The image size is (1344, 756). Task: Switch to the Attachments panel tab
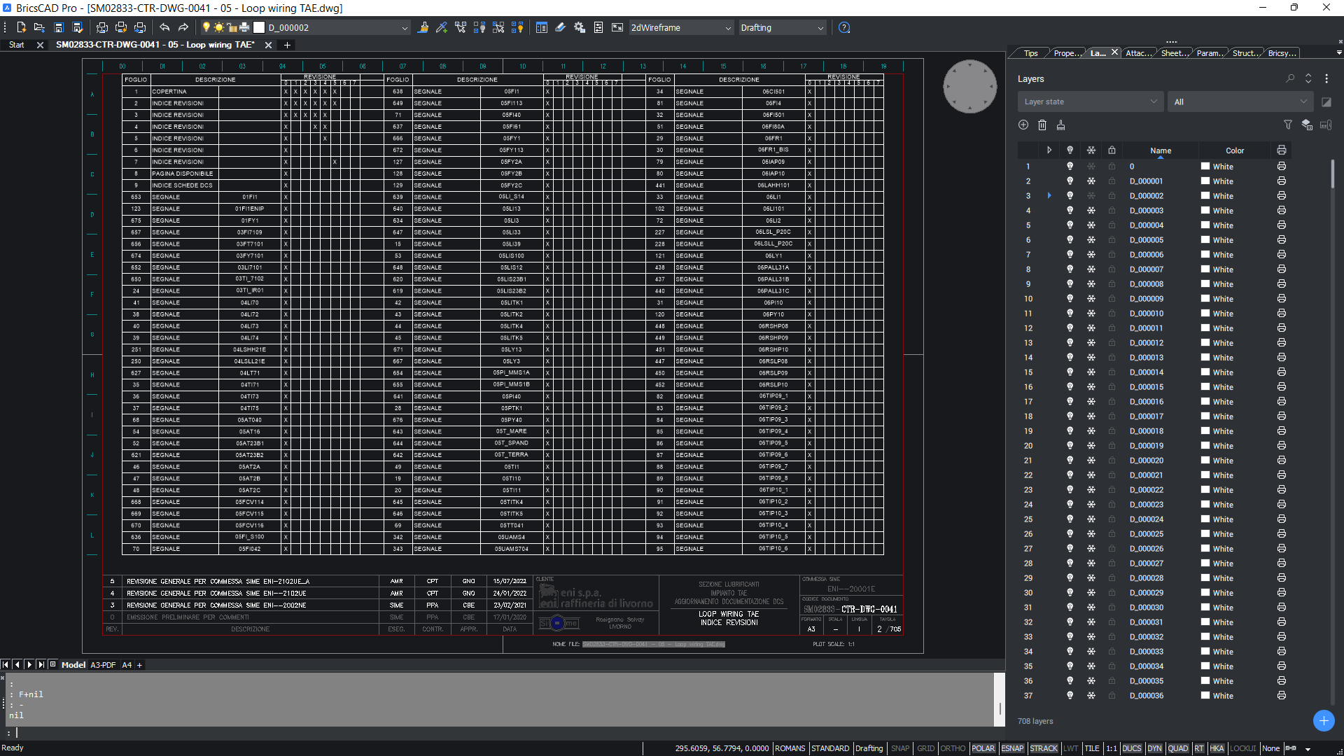pyautogui.click(x=1139, y=53)
